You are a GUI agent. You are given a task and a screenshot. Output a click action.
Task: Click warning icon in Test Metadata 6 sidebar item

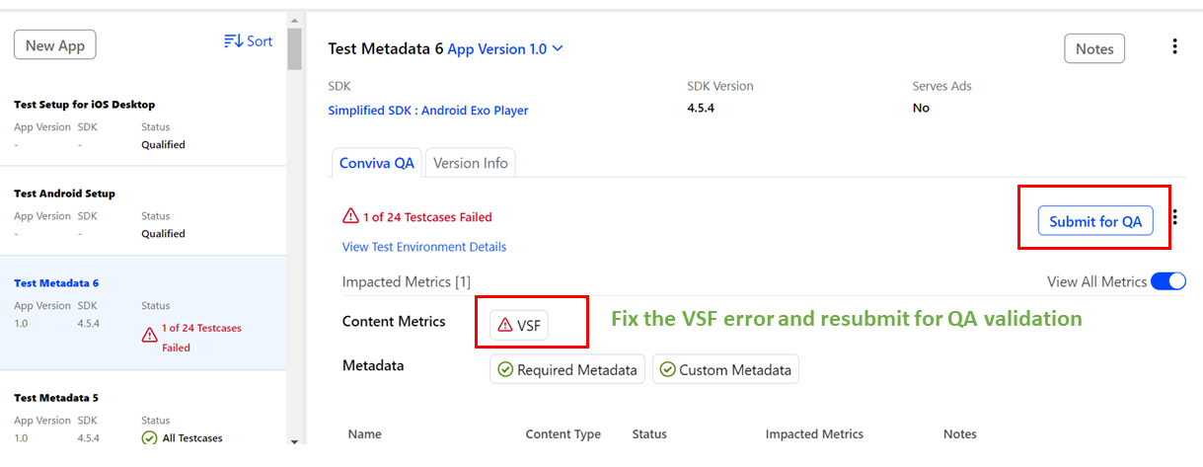pos(150,335)
